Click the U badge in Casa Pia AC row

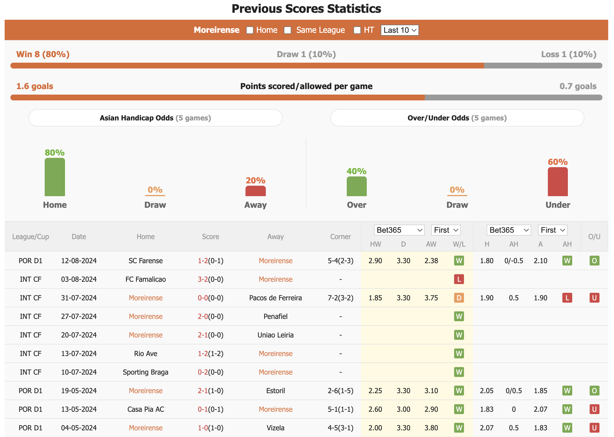tap(594, 409)
